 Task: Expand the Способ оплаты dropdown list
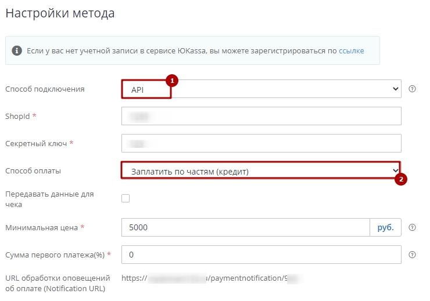tap(261, 171)
